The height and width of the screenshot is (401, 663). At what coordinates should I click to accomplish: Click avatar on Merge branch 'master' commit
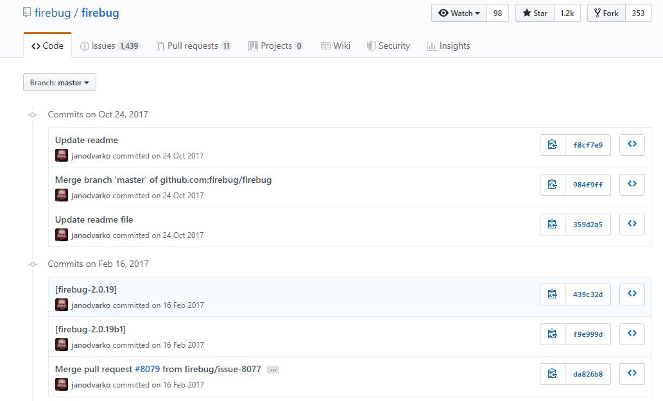coord(62,195)
